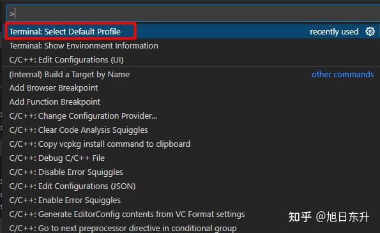Click the 知乎 @旭日东升 watermark text
This screenshot has width=380, height=233.
pyautogui.click(x=329, y=216)
